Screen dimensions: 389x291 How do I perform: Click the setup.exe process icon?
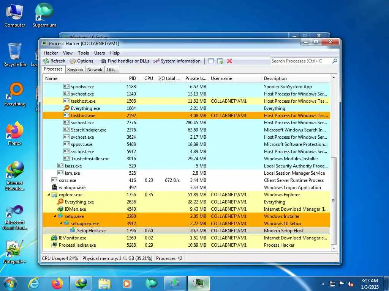coord(60,216)
